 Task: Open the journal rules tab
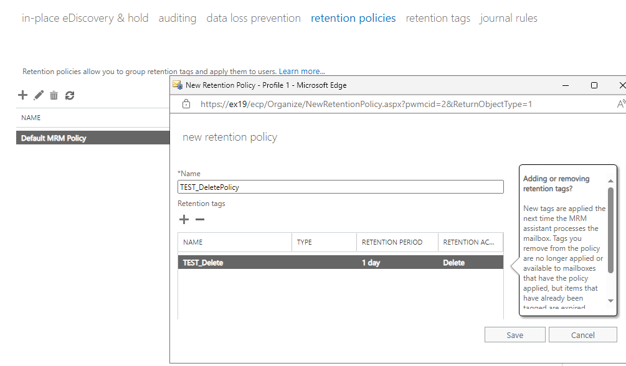[508, 18]
